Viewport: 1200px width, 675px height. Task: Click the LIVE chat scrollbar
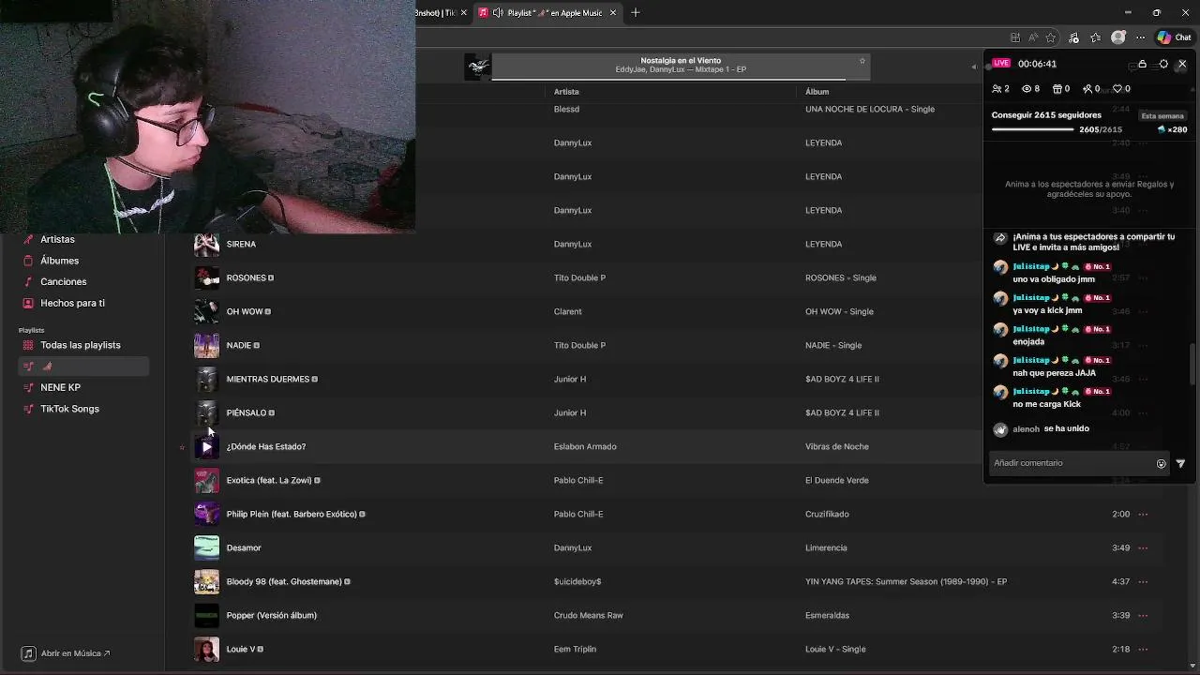pos(1192,364)
